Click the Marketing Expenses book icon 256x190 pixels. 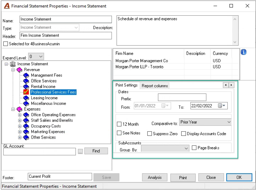point(26,132)
